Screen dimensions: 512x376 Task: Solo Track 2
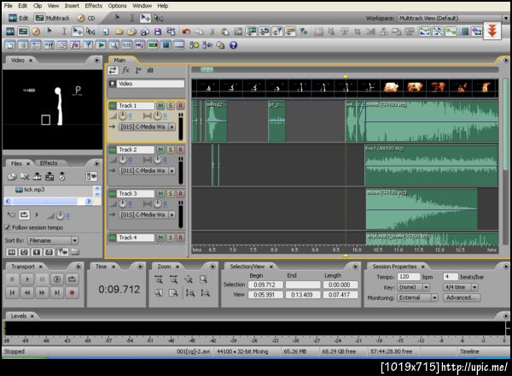coord(170,150)
